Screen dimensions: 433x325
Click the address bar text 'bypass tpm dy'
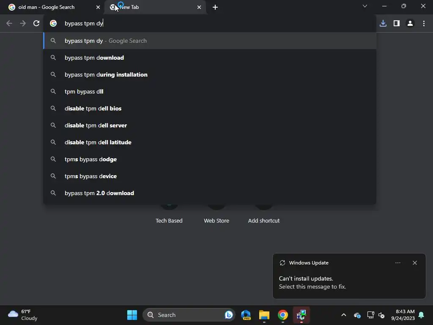coord(84,24)
